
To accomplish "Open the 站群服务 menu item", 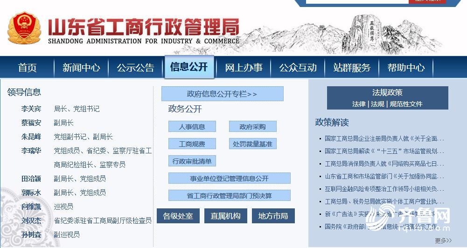I will [352, 68].
